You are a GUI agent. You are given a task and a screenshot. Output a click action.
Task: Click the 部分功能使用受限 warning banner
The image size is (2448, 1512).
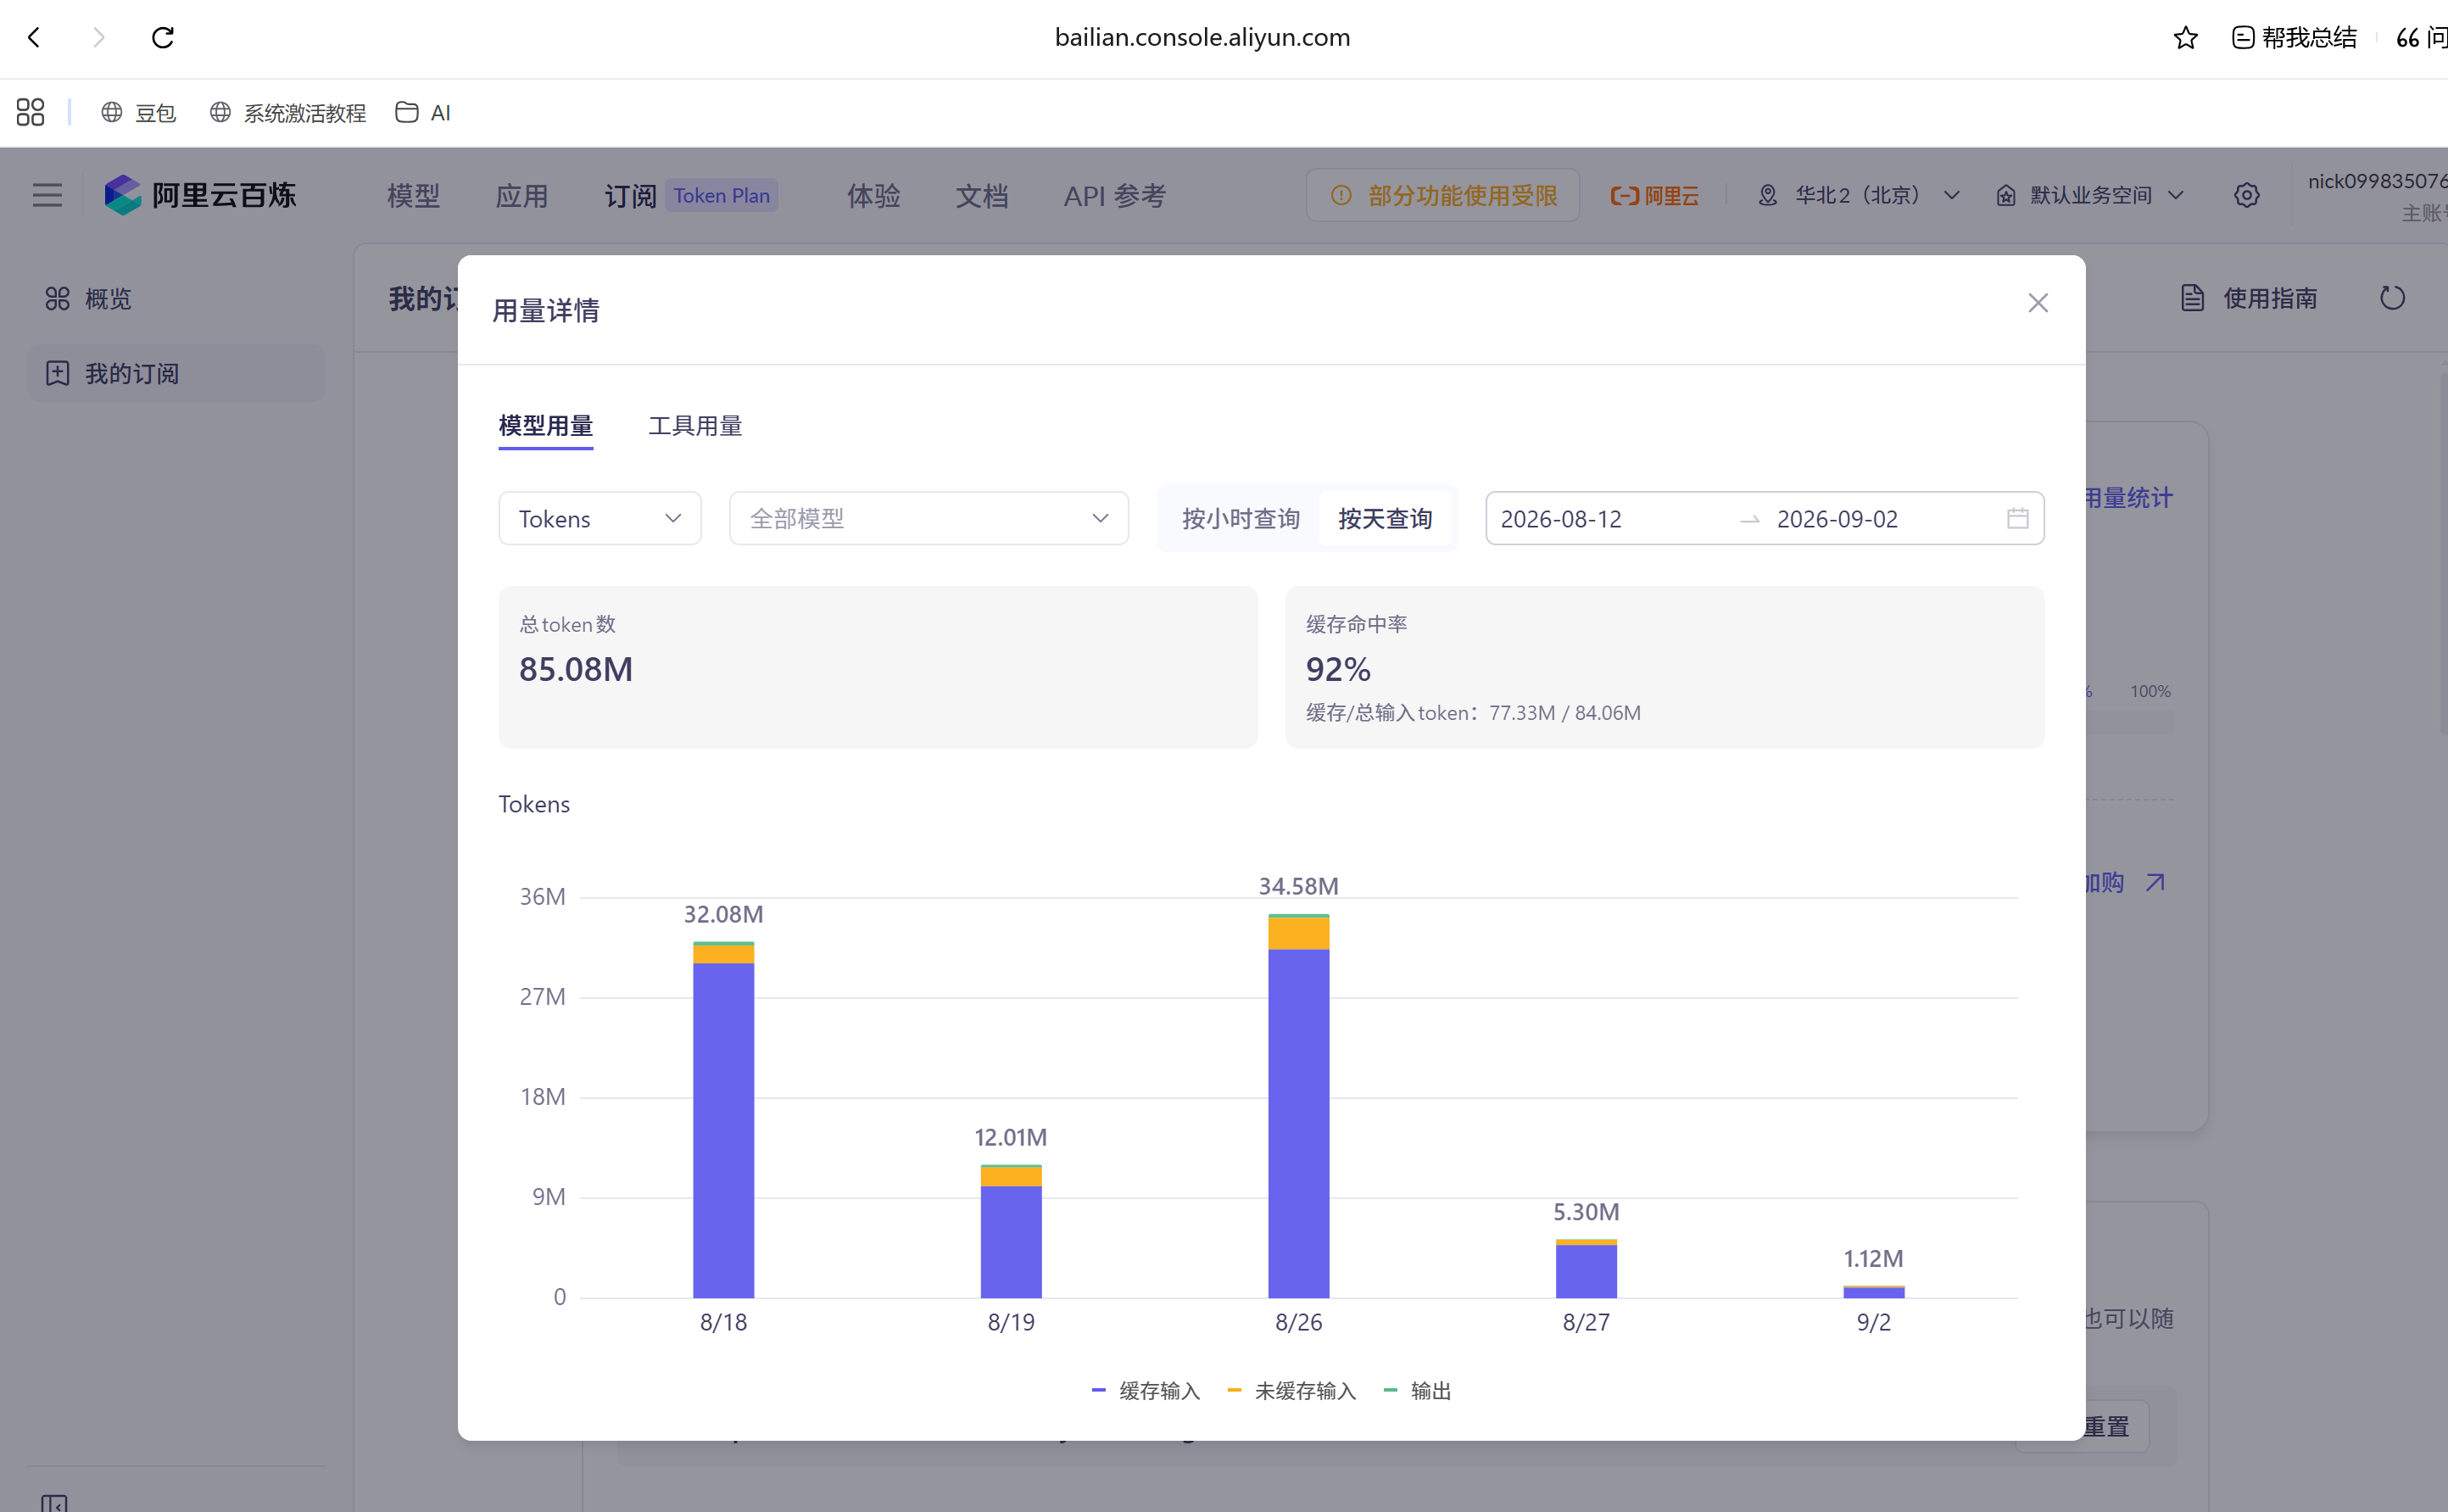pos(1442,195)
